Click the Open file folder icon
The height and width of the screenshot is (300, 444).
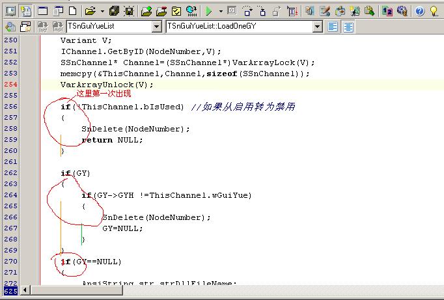[x=90, y=10]
